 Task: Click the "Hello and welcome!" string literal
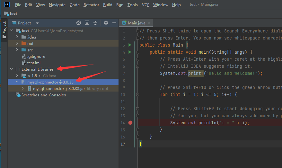(232, 73)
